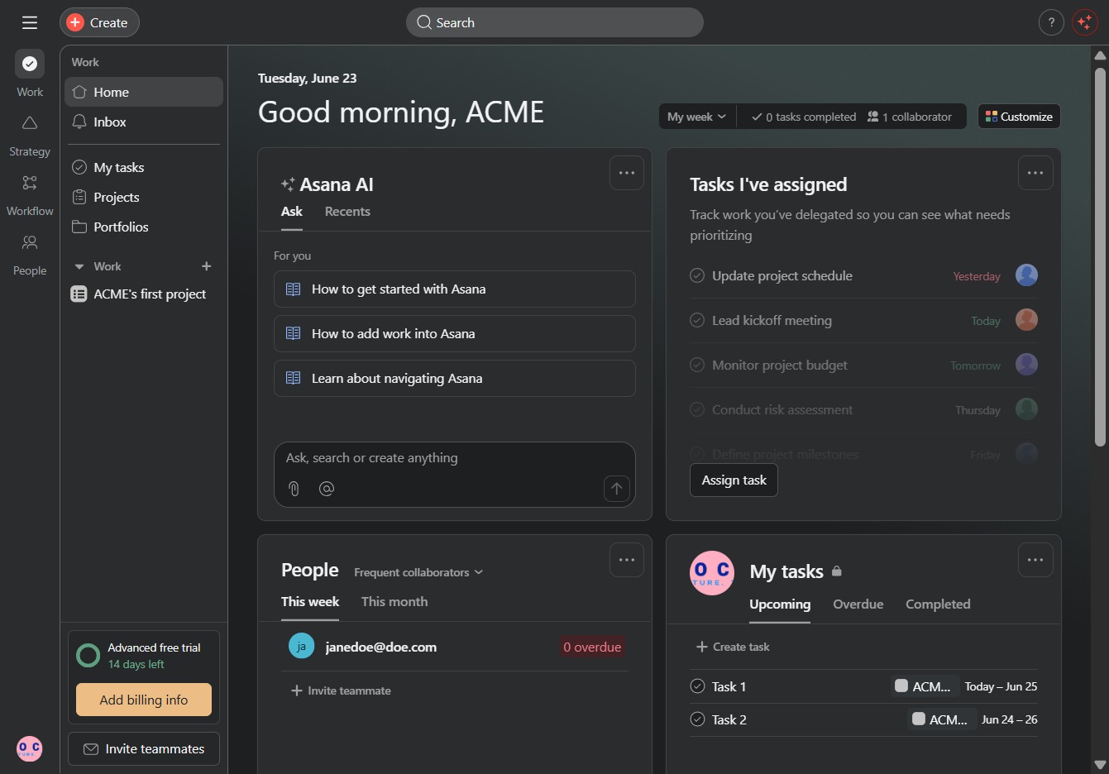The width and height of the screenshot is (1109, 774).
Task: Click the Customize button
Action: pyautogui.click(x=1019, y=117)
